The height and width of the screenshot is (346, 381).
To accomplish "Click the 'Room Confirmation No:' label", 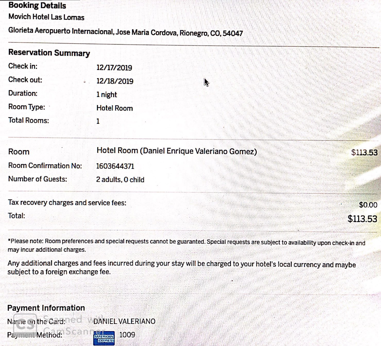I will pyautogui.click(x=45, y=166).
